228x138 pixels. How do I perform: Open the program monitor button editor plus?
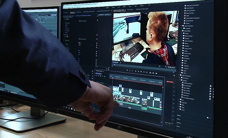174,75
